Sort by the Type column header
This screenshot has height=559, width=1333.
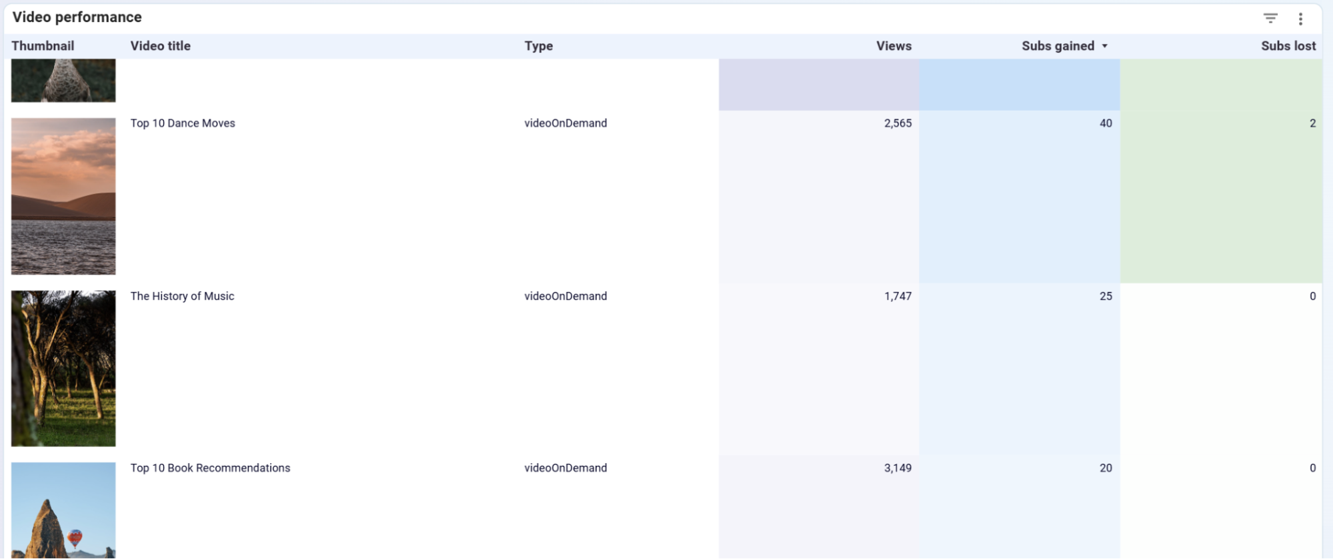(x=538, y=46)
